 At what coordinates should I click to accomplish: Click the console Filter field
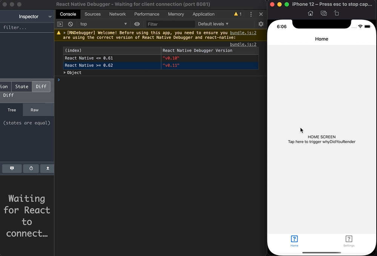click(x=170, y=24)
